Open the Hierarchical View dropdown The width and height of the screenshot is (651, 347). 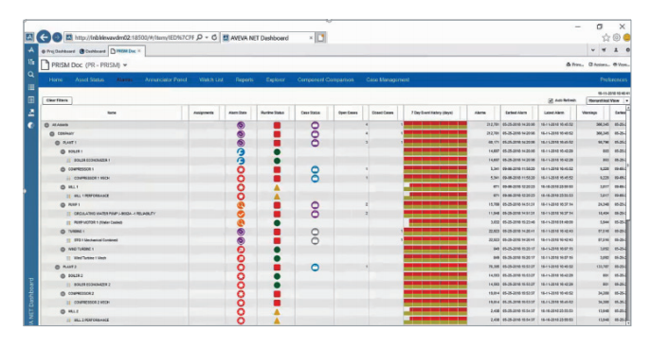coord(607,100)
